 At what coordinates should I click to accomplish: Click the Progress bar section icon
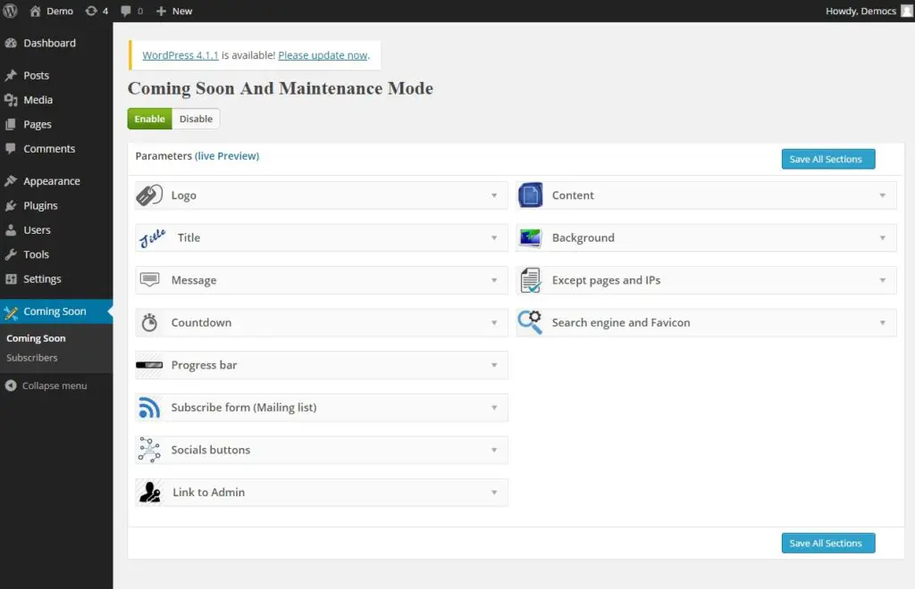[149, 365]
